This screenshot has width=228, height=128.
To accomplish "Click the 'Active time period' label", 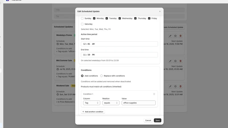I will 89,34.
